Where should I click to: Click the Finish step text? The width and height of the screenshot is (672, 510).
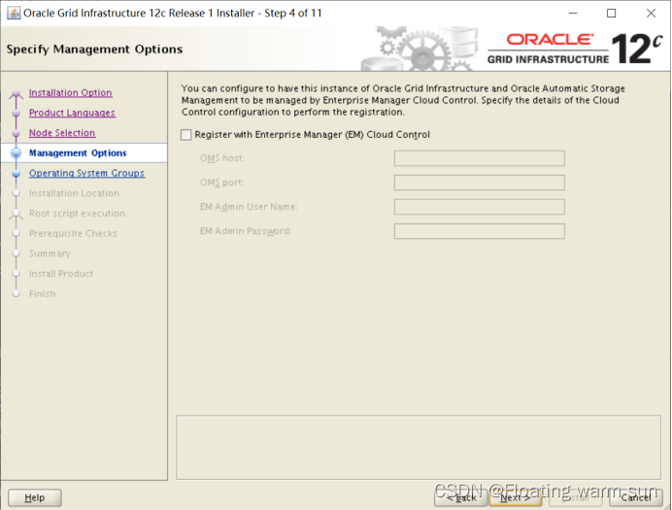(43, 294)
